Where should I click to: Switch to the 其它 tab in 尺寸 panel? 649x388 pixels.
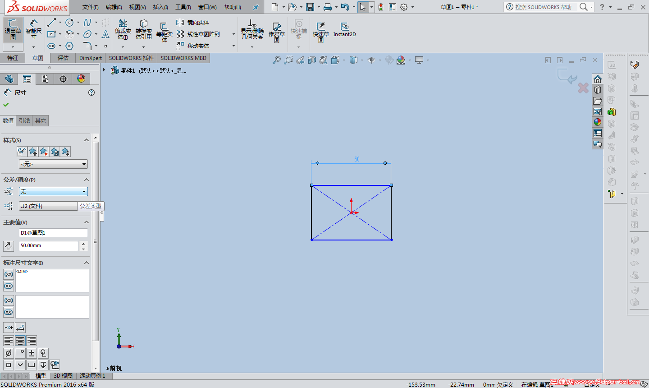point(41,121)
